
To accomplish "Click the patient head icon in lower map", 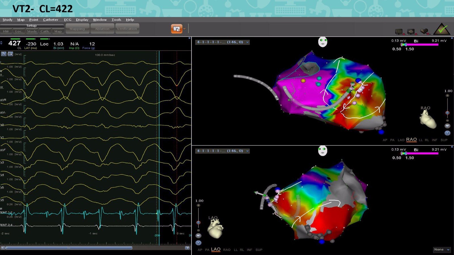I will pos(323,150).
